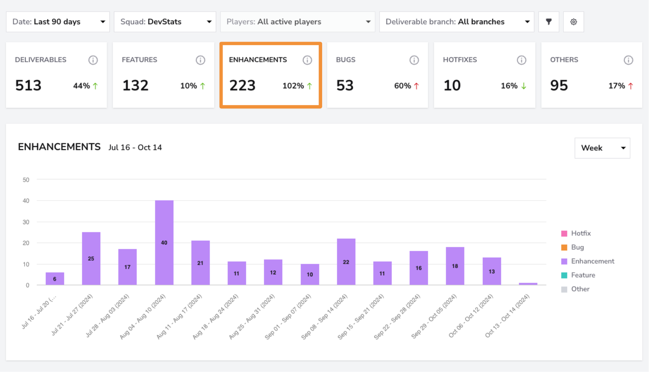Switch to the Features metric card
The width and height of the screenshot is (649, 372).
pyautogui.click(x=164, y=75)
